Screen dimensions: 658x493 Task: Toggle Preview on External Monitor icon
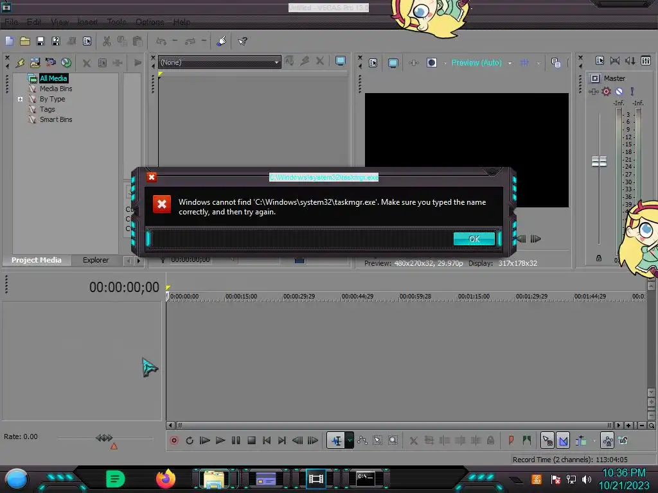pos(393,63)
